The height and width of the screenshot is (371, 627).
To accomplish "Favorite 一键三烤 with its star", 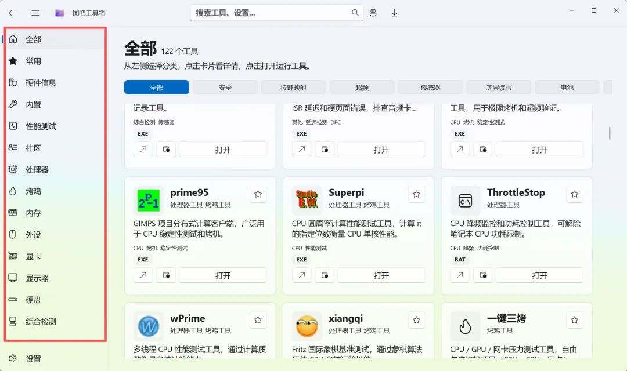I will pos(575,320).
